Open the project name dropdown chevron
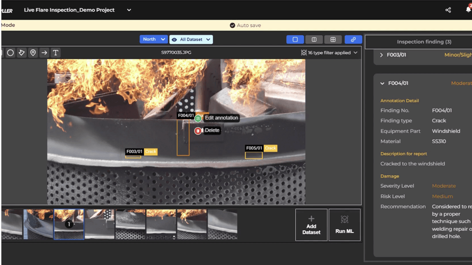 tap(129, 10)
